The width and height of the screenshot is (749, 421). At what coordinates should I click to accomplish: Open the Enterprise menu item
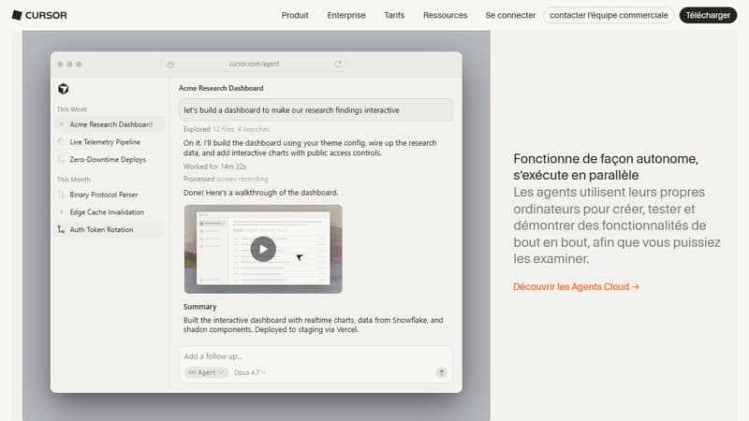346,15
